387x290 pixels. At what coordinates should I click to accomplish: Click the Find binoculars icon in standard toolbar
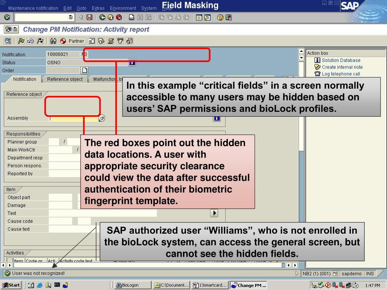point(140,17)
